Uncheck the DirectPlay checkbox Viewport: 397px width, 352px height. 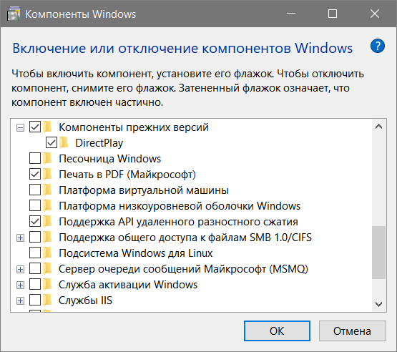point(52,142)
